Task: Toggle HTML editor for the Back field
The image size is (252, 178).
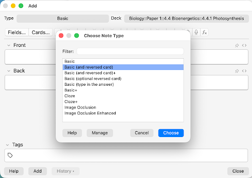Action: (x=244, y=71)
